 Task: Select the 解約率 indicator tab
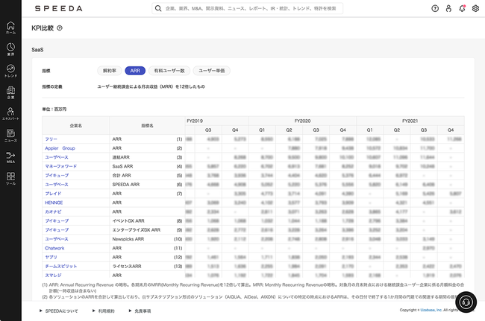point(110,71)
